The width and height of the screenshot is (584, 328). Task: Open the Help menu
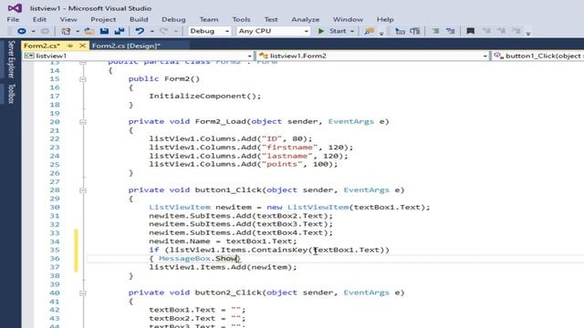coord(385,19)
